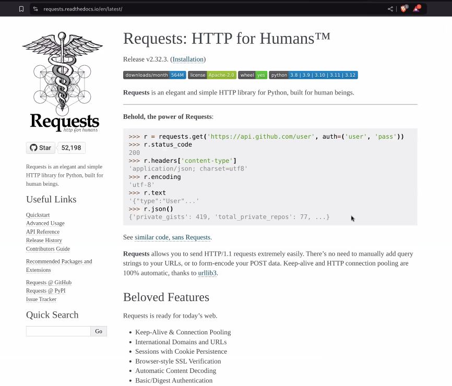Open site settings icon beside the URL
Viewport: 452px width, 386px height.
(x=35, y=9)
